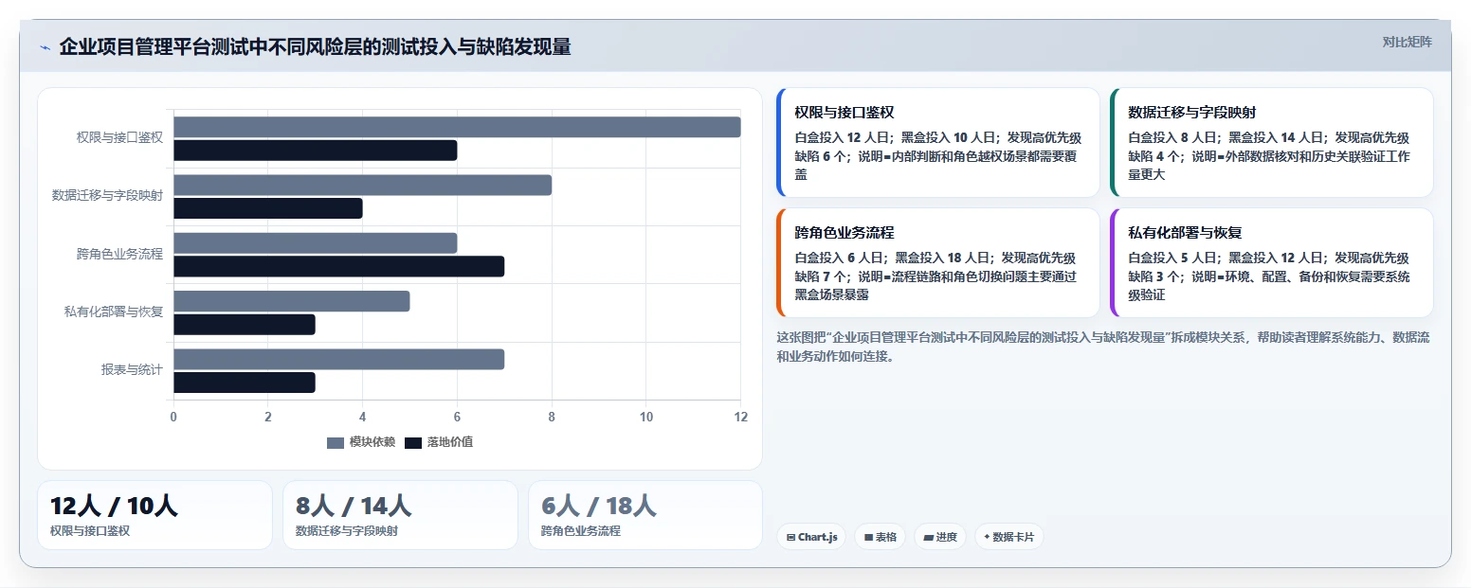Click 数据迁移与字段映射 caption under 8人 / 14人

[x=347, y=531]
